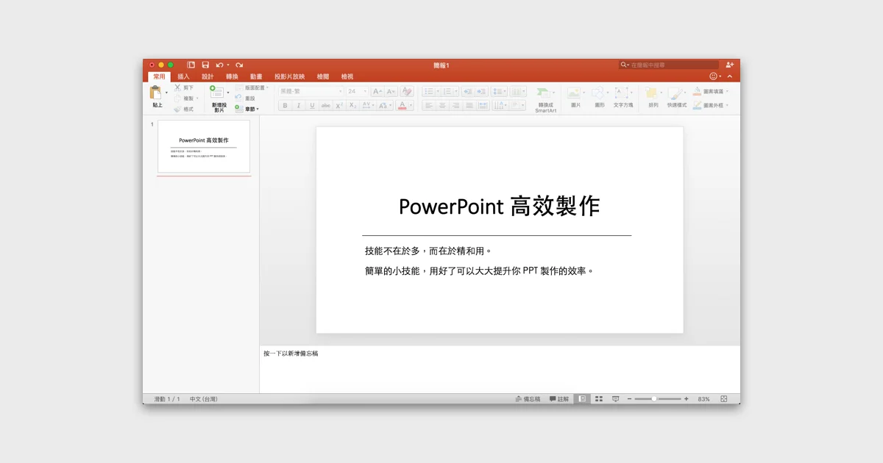Click Convert to SmartArt button

pyautogui.click(x=545, y=99)
